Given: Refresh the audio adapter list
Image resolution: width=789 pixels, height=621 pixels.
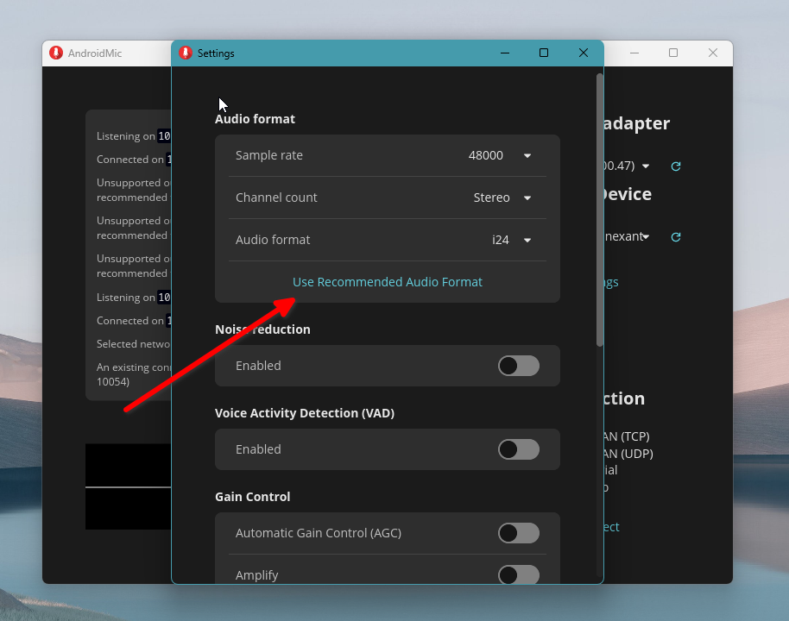Looking at the screenshot, I should click(x=675, y=166).
